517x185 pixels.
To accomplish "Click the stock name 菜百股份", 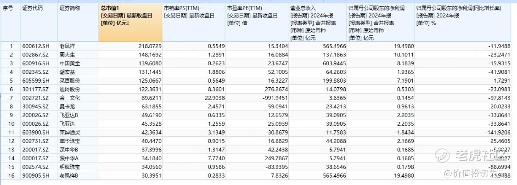I will pyautogui.click(x=70, y=80).
